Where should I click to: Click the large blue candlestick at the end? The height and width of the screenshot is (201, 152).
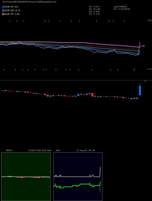coord(140,90)
